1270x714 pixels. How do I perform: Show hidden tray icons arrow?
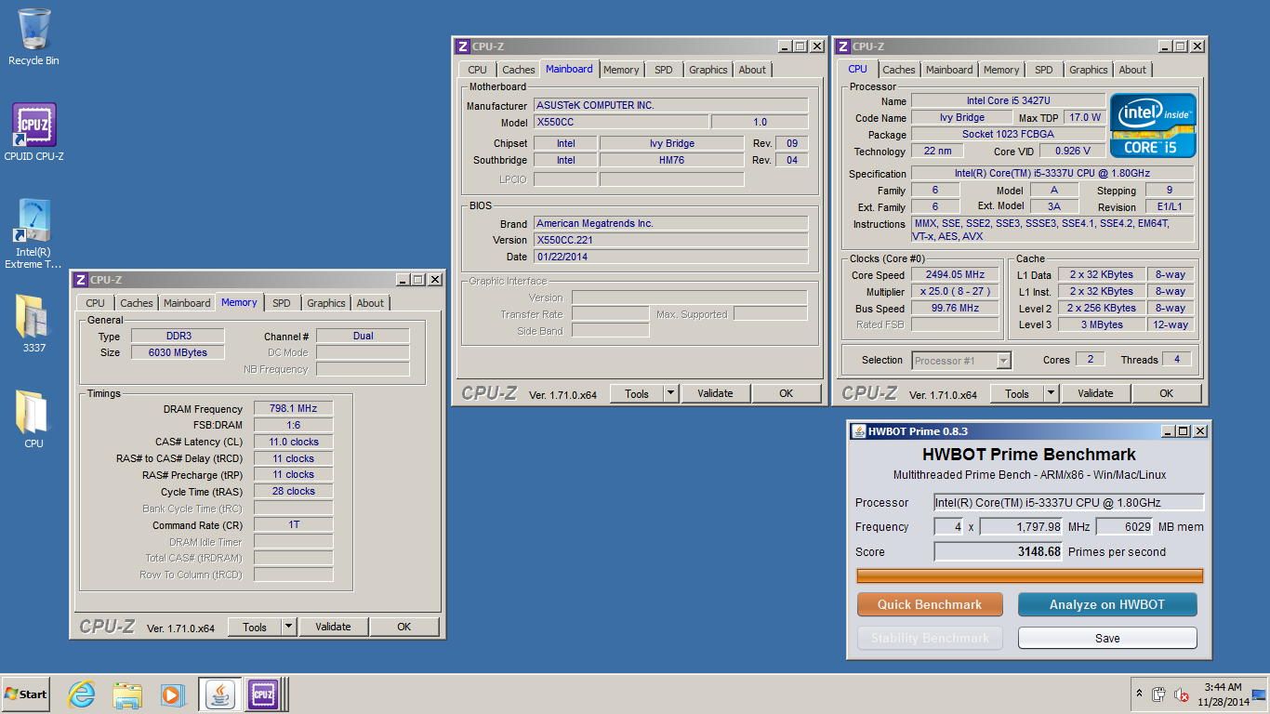1139,694
